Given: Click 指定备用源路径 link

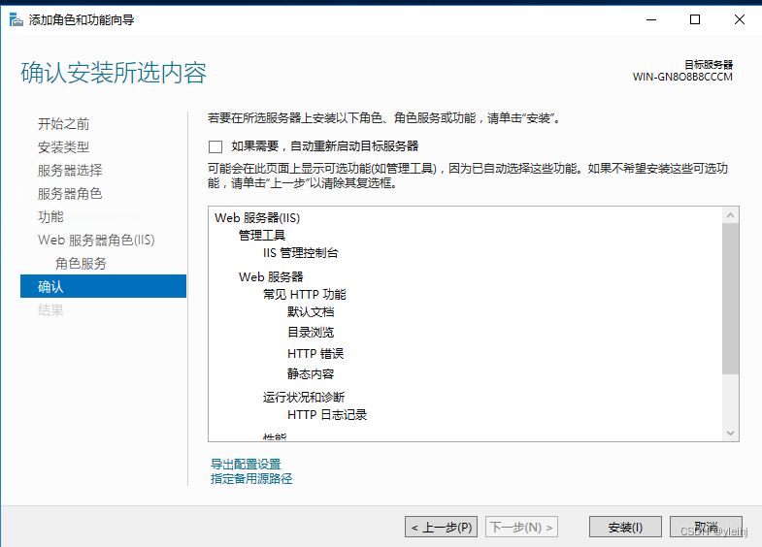Looking at the screenshot, I should 251,479.
